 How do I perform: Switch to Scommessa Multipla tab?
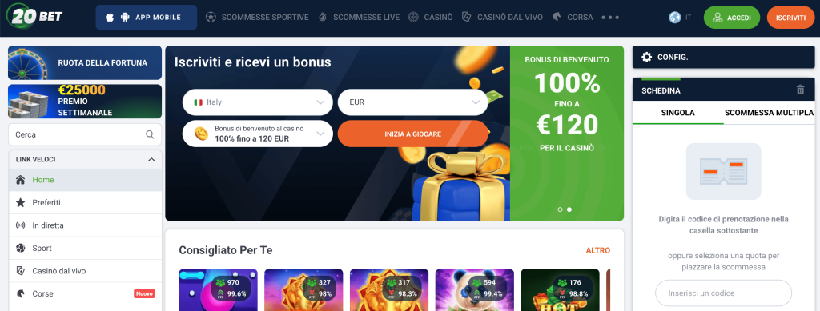coord(769,112)
